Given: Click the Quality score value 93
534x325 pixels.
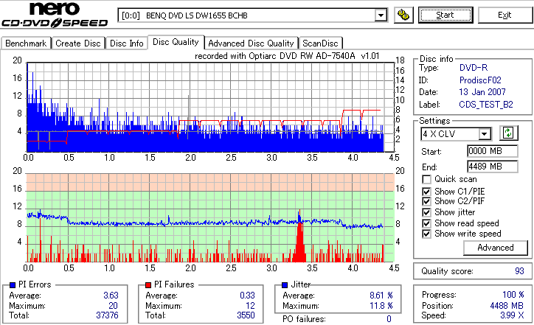Looking at the screenshot, I should coord(519,271).
